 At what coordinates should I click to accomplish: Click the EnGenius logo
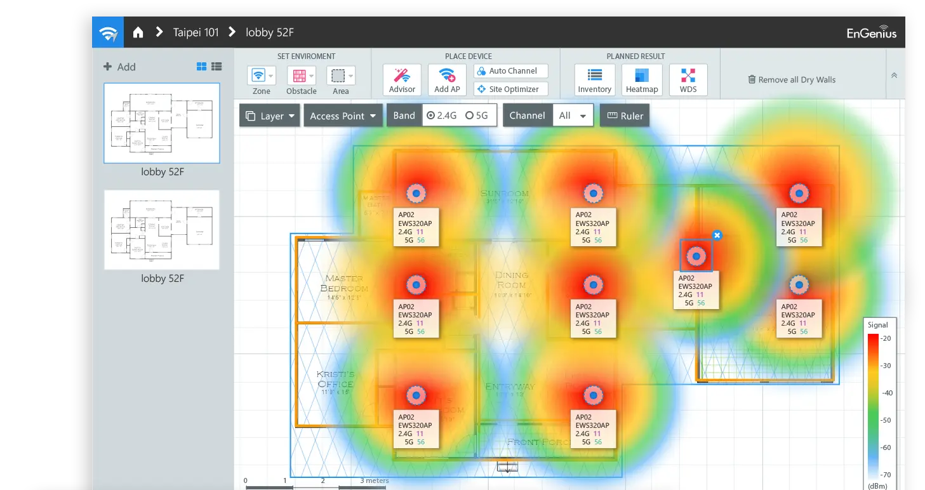coord(872,32)
